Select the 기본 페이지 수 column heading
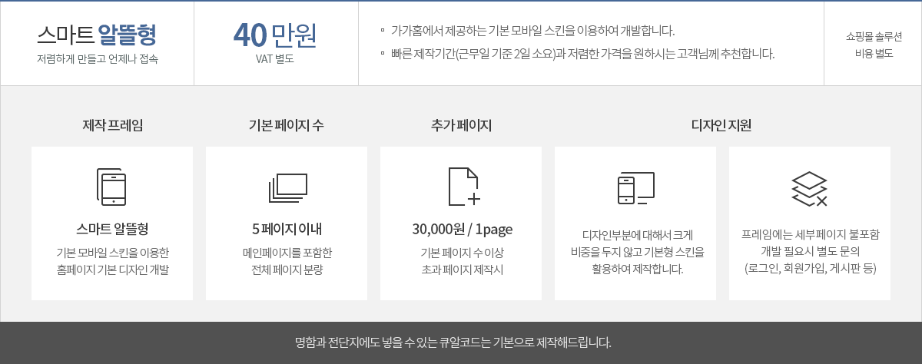 pyautogui.click(x=286, y=124)
